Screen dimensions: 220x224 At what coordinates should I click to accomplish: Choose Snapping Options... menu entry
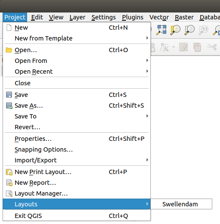[x=76, y=149]
